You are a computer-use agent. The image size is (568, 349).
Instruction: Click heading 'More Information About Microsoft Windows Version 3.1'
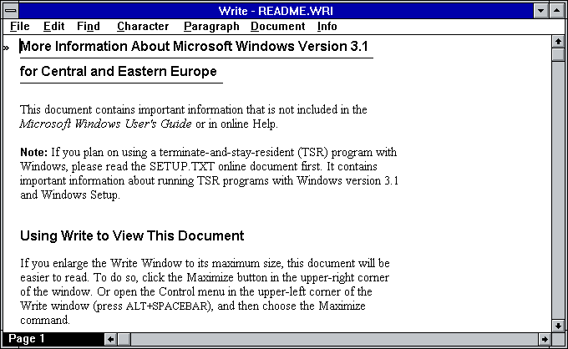tap(194, 47)
